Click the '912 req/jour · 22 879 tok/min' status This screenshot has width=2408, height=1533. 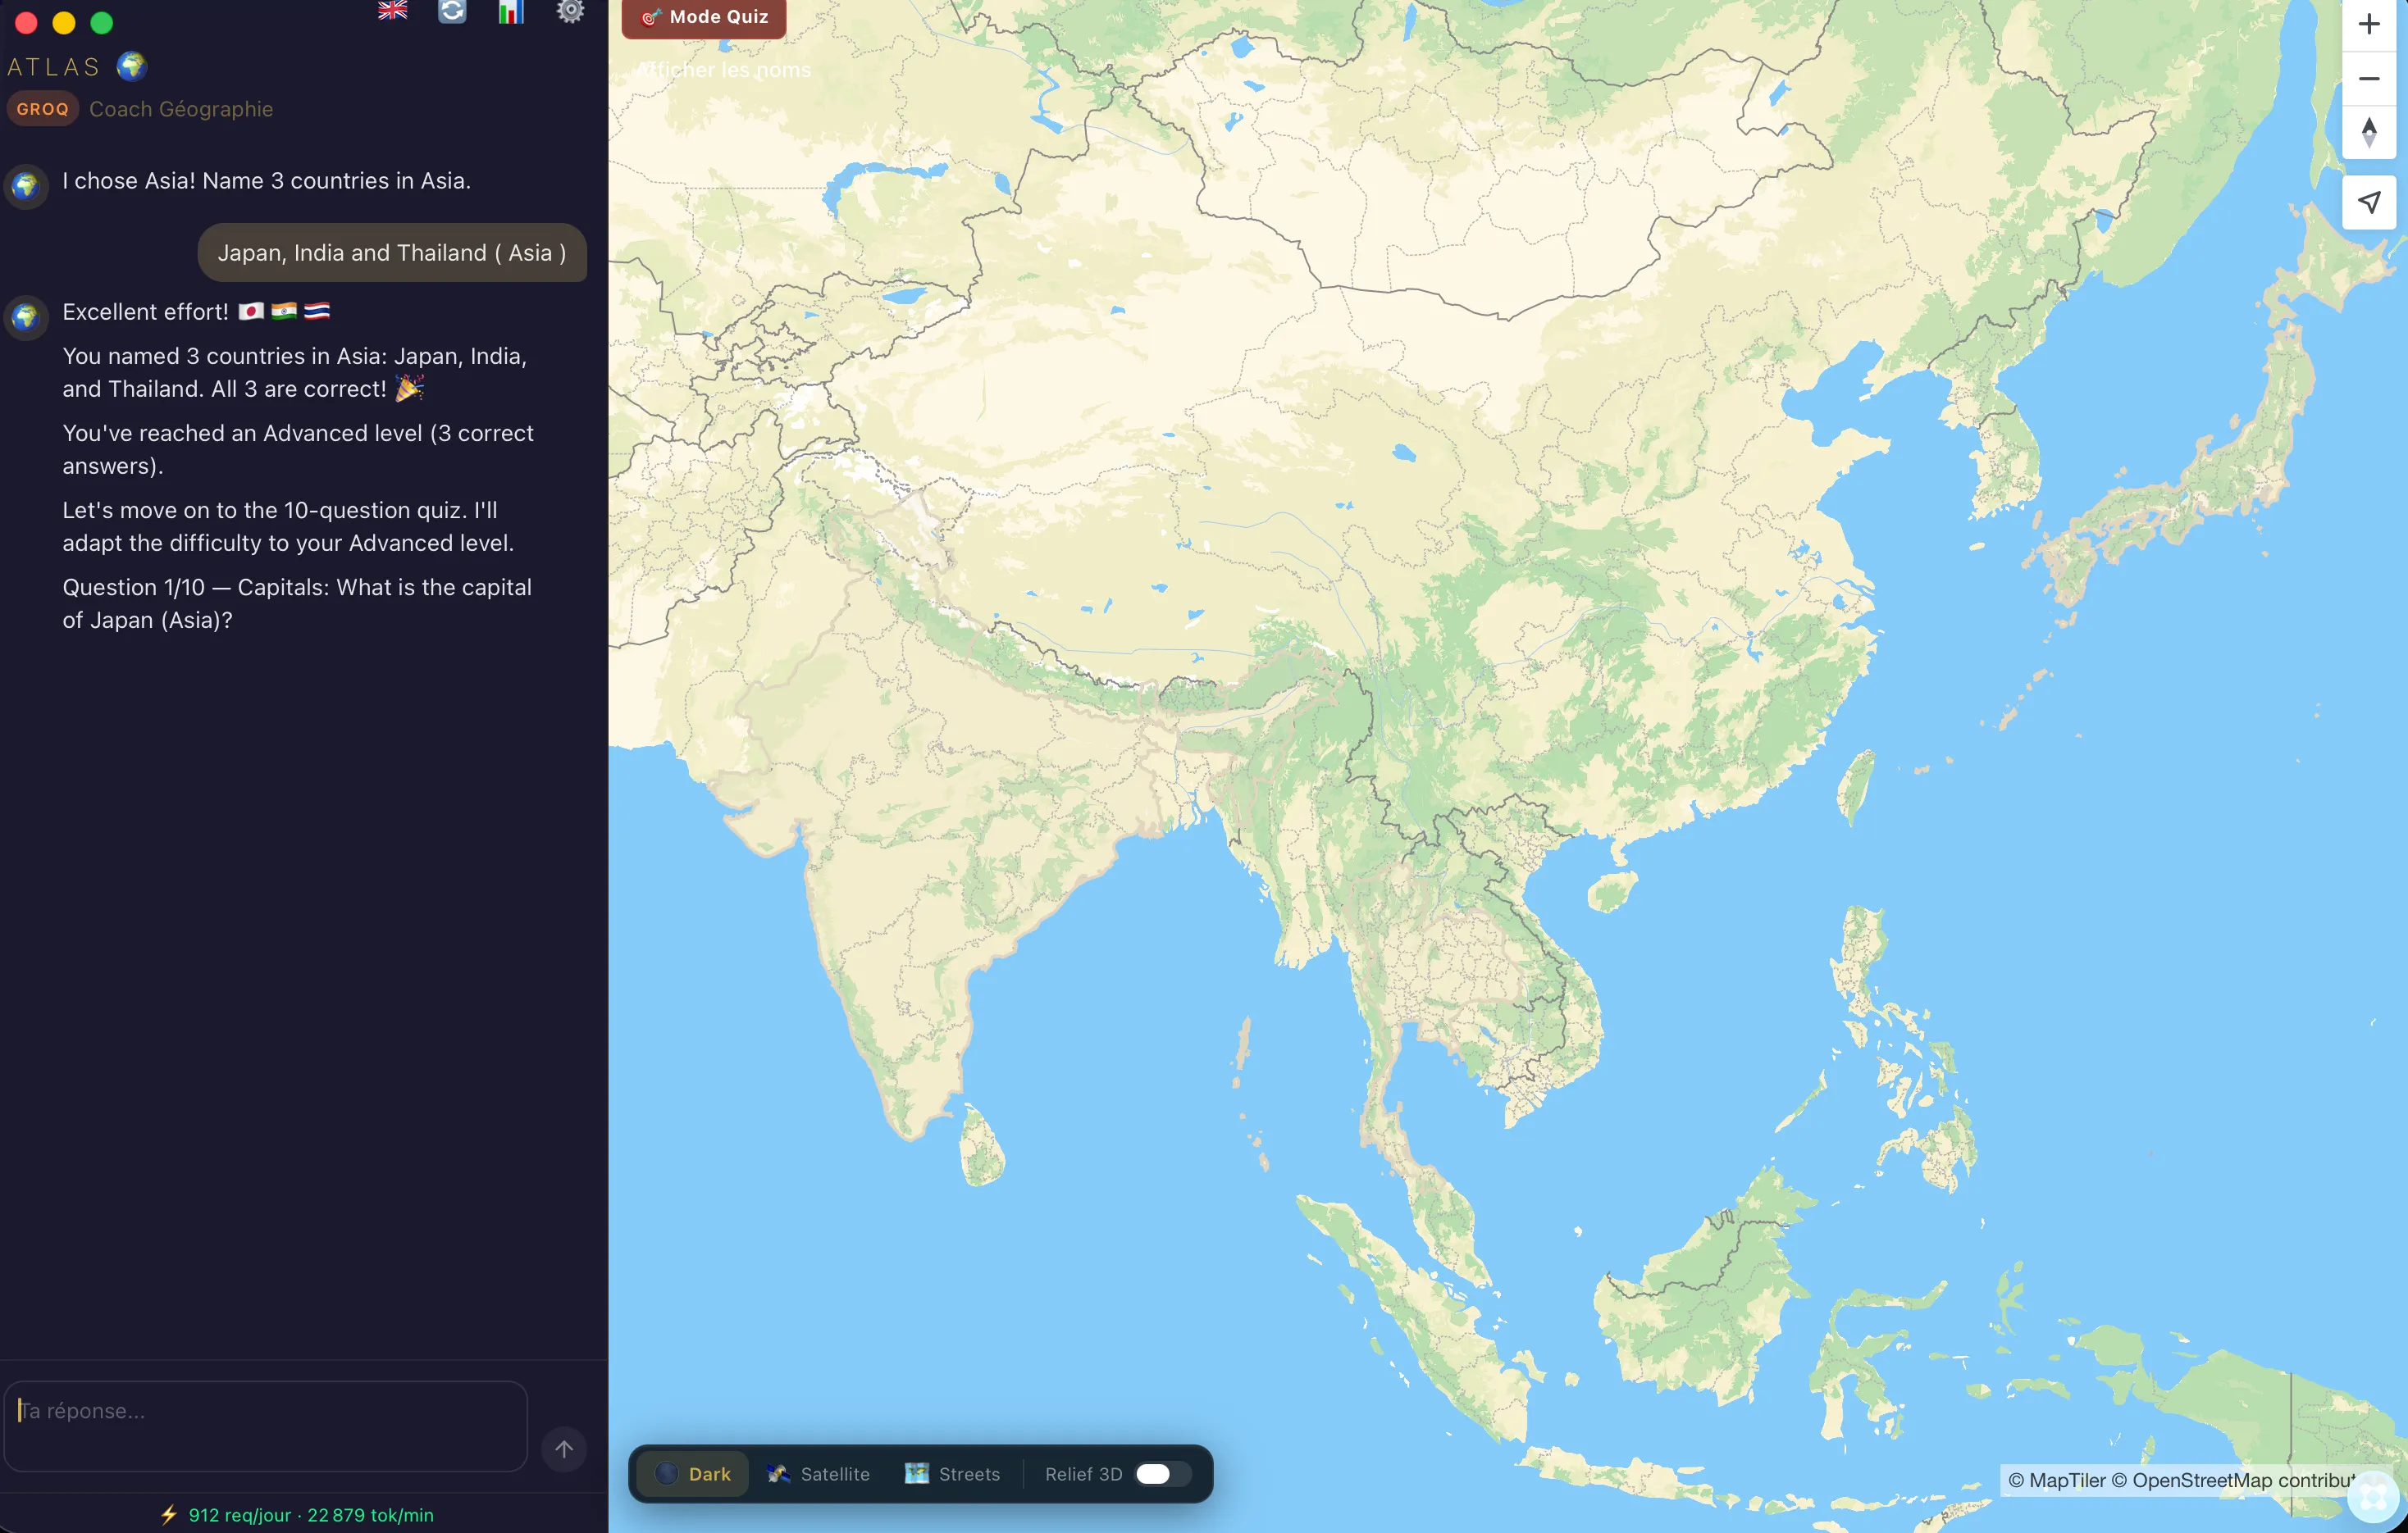[x=311, y=1514]
